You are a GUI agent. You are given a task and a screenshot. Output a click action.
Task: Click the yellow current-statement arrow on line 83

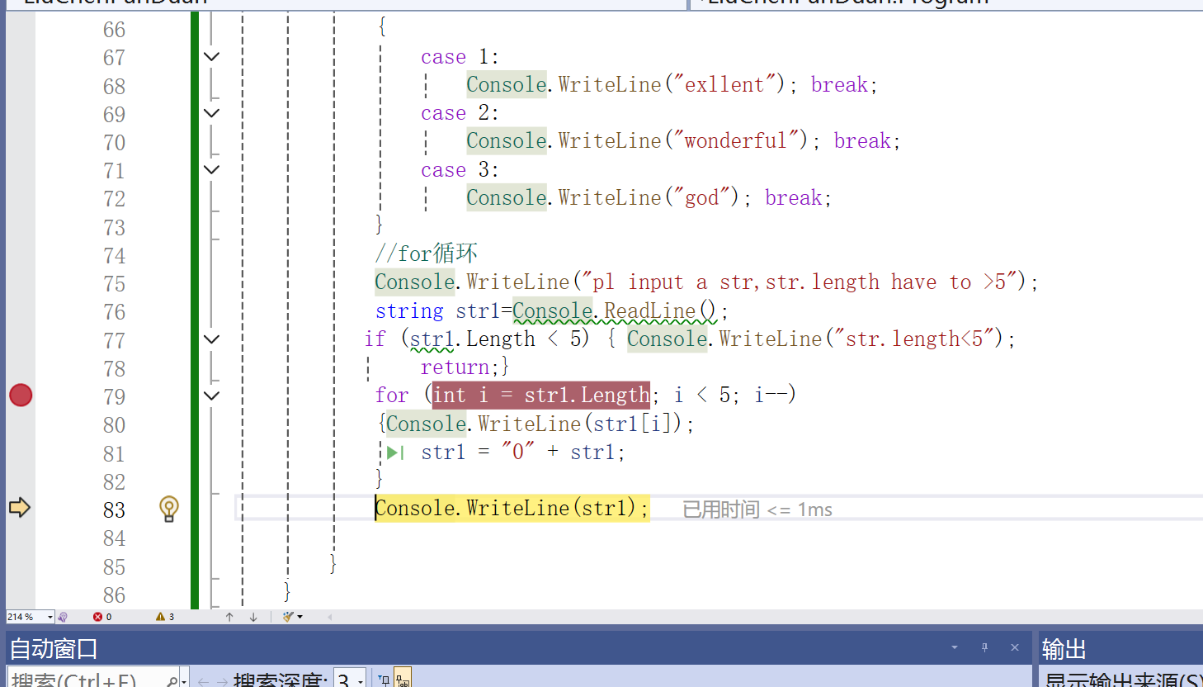[x=20, y=507]
